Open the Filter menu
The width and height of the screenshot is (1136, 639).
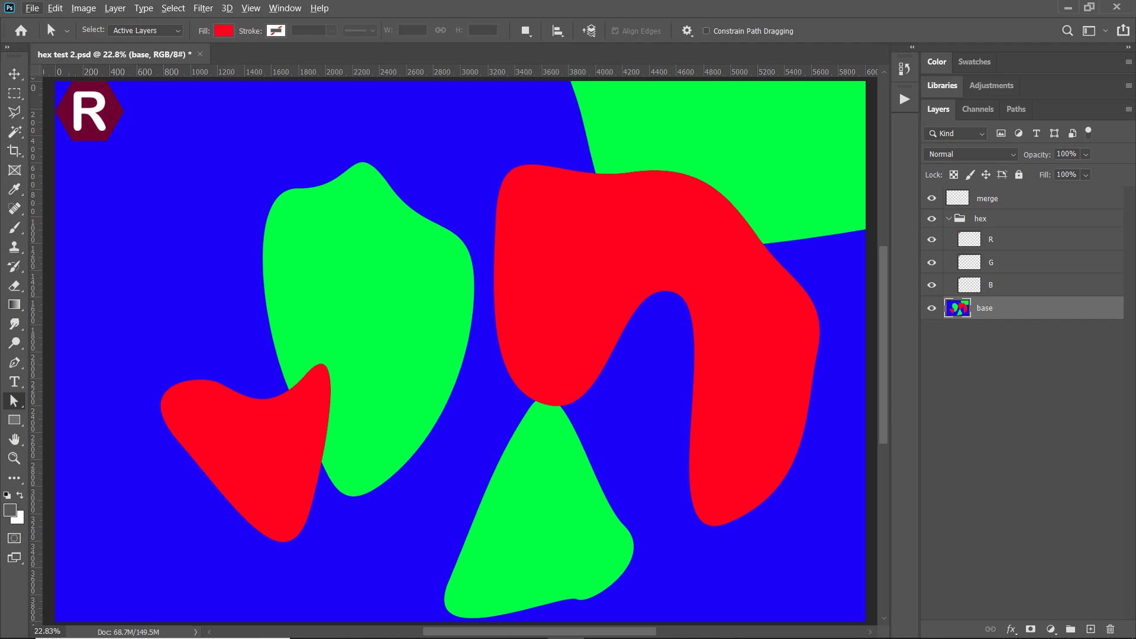202,8
